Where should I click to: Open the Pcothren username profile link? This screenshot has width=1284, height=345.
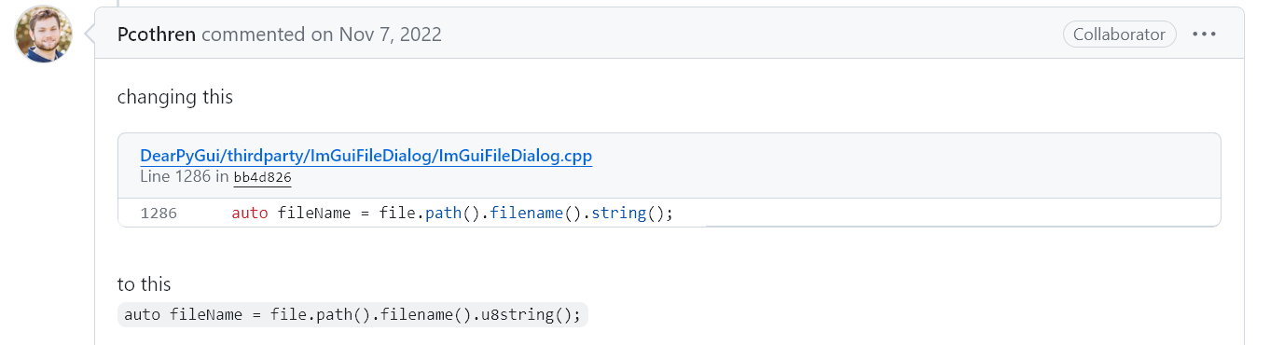coord(157,34)
